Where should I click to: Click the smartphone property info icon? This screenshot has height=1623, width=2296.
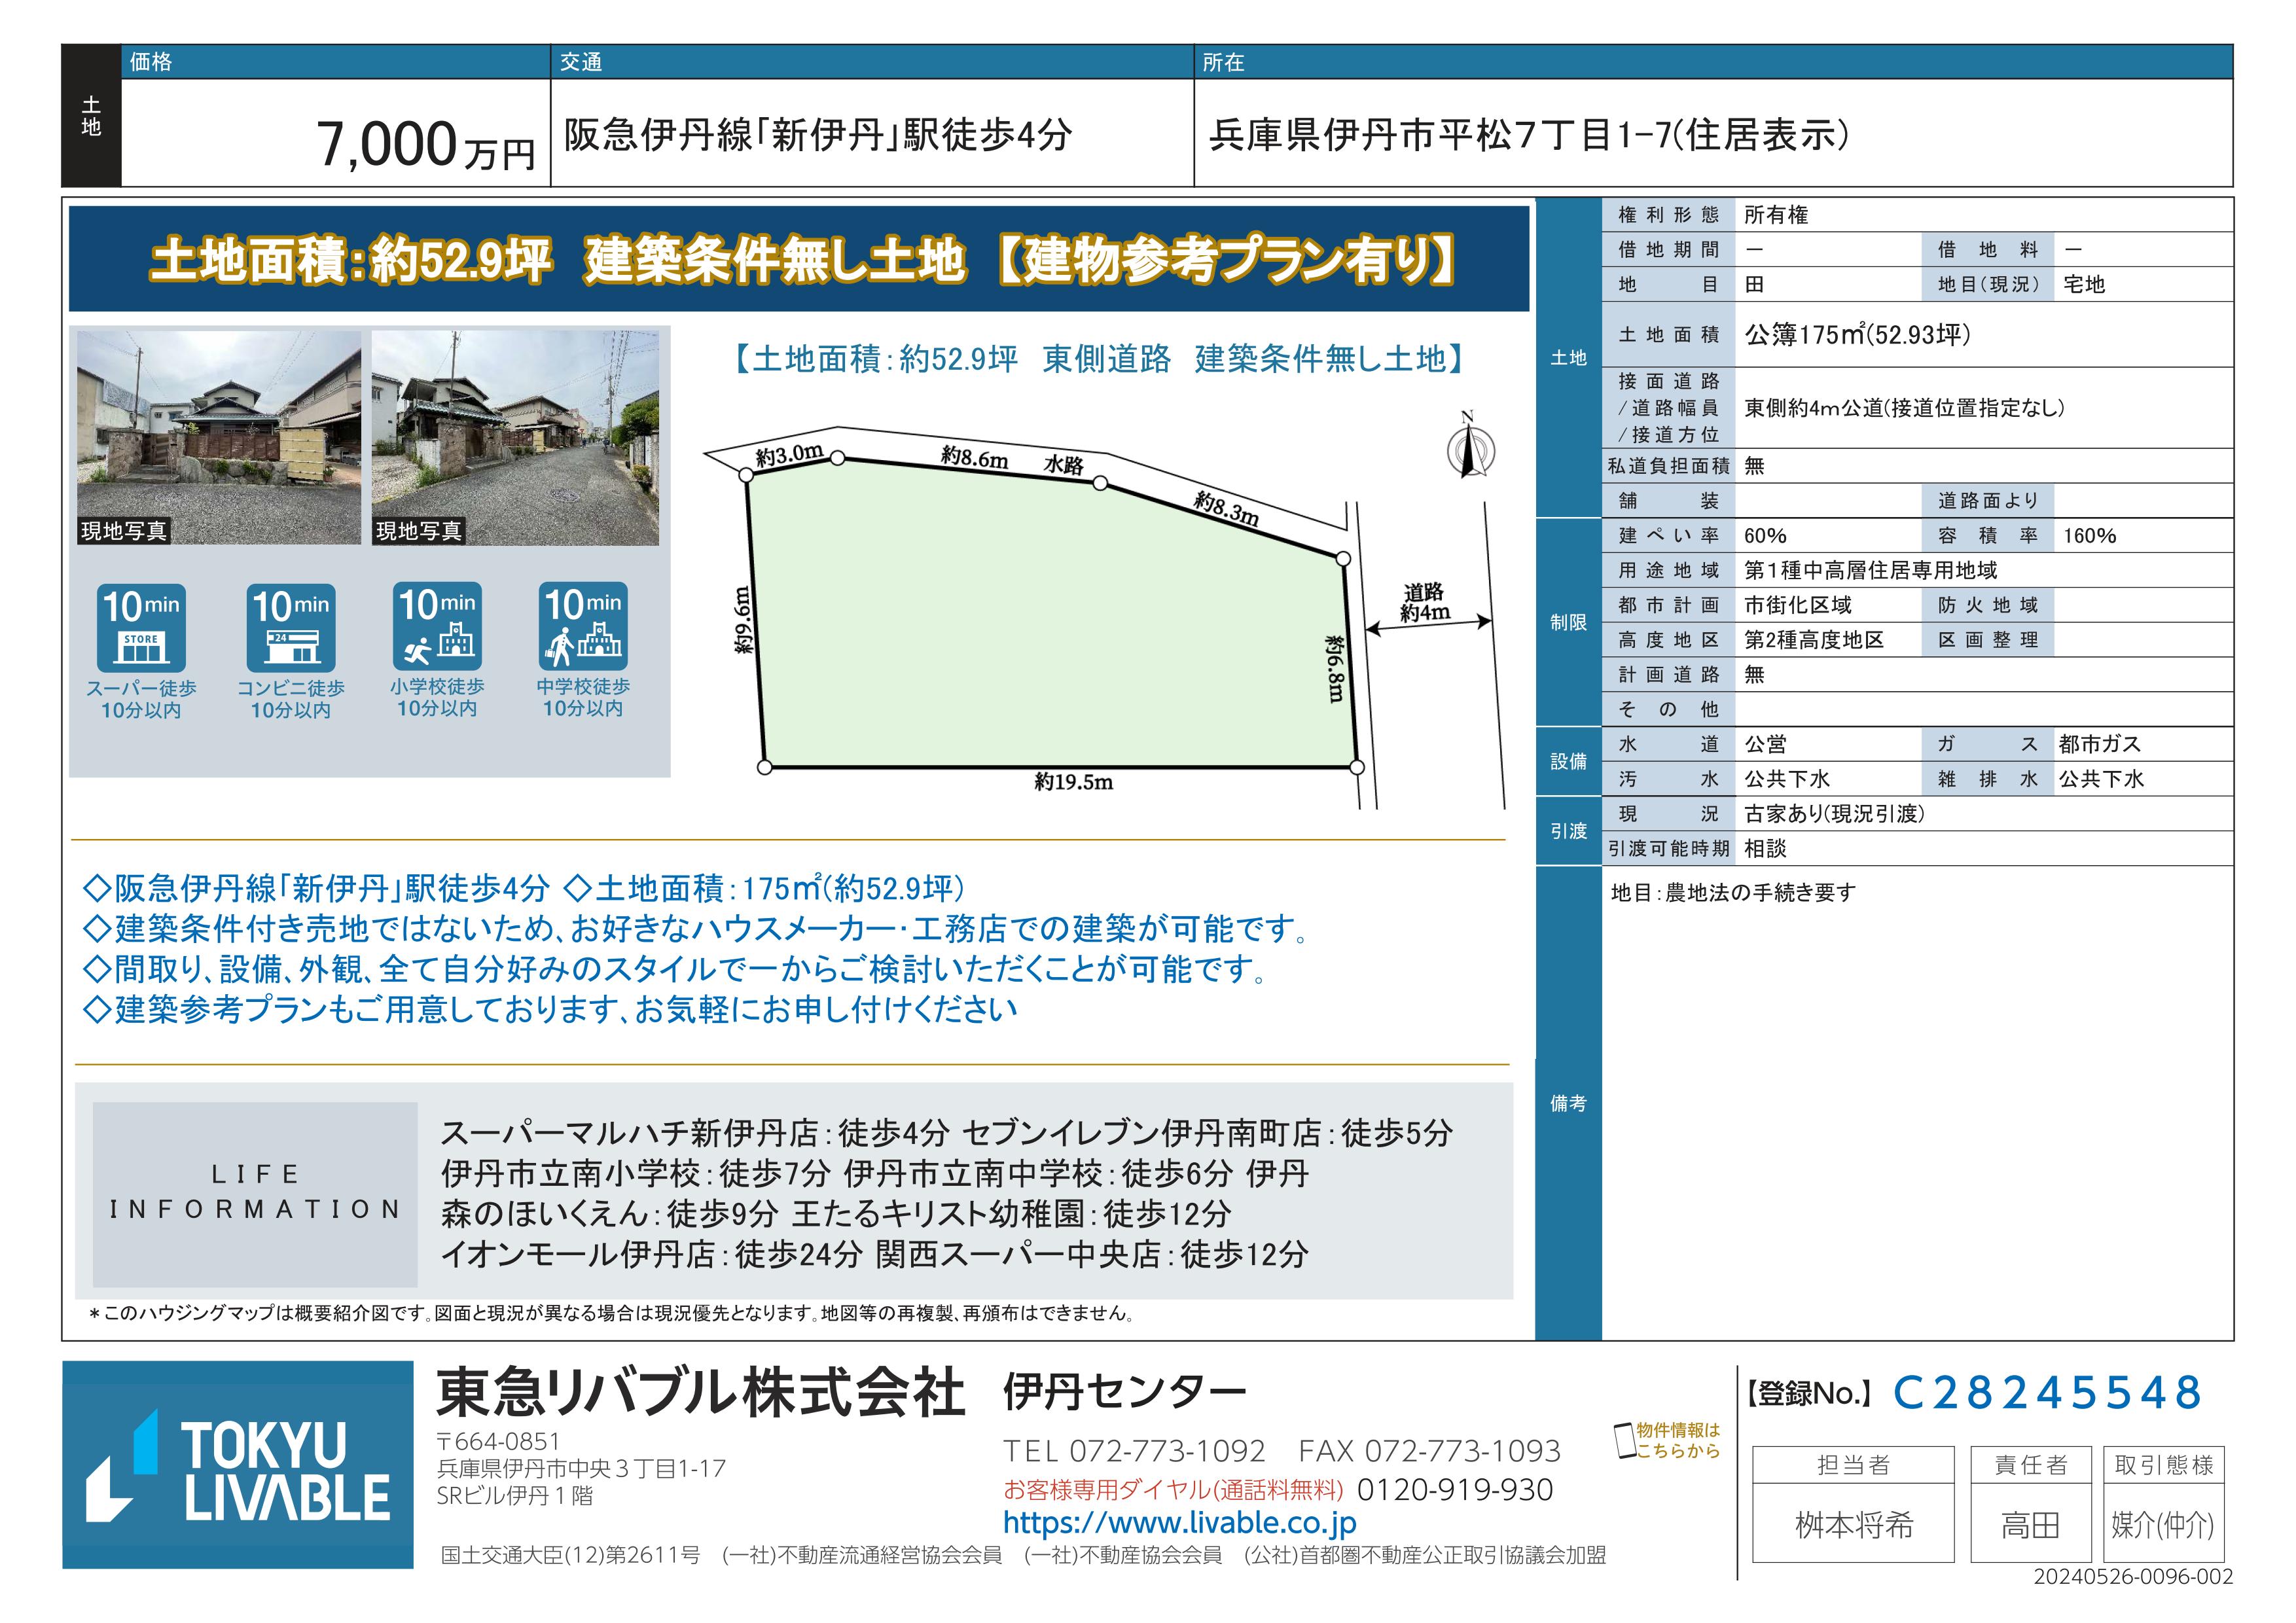pos(1625,1441)
